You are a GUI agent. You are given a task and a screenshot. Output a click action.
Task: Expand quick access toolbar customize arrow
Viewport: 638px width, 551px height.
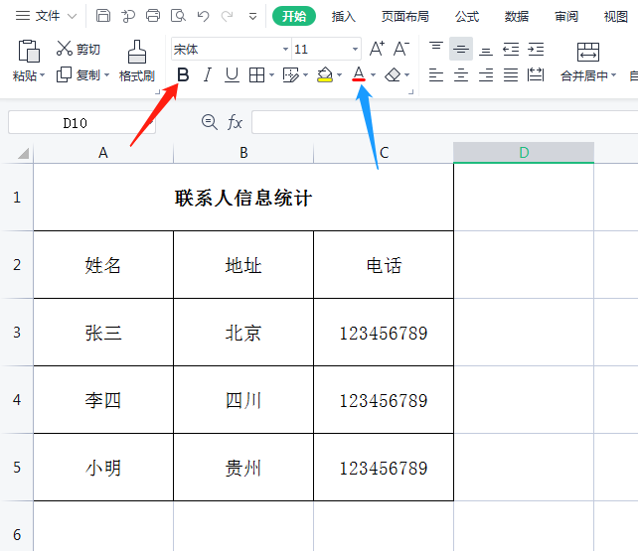[252, 16]
